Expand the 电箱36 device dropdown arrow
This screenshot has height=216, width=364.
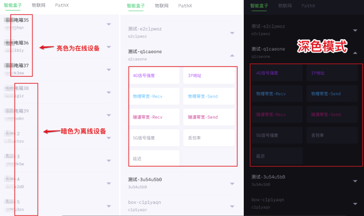pos(109,47)
